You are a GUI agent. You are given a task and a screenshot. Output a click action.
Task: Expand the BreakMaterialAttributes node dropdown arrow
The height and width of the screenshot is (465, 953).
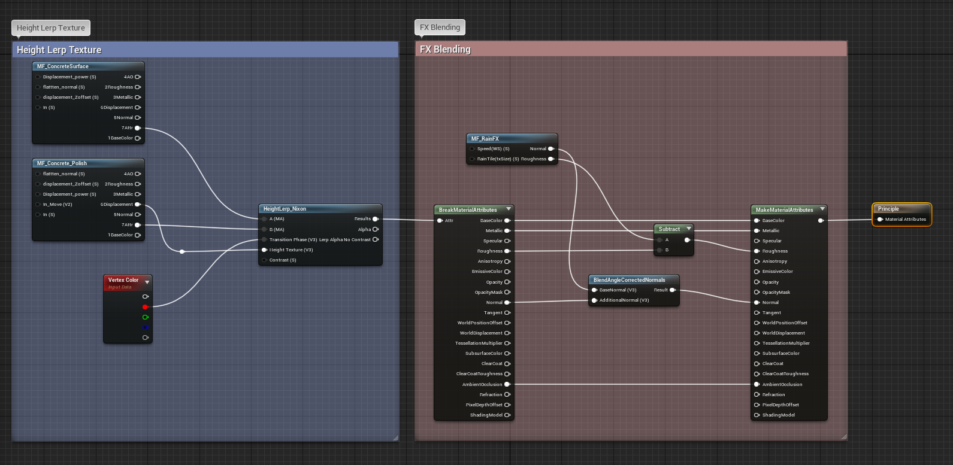509,209
